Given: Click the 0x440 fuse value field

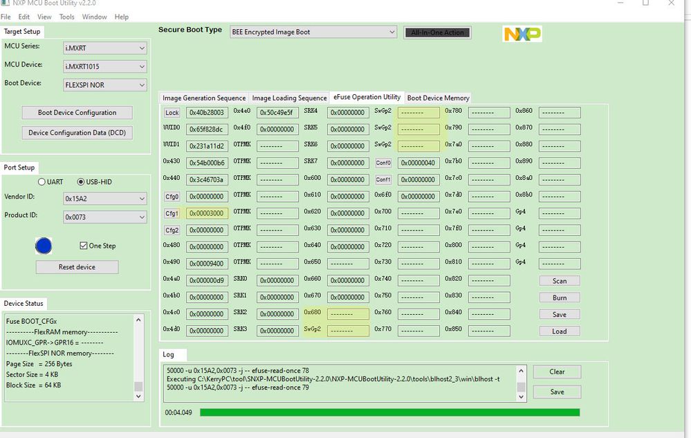Looking at the screenshot, I should pyautogui.click(x=207, y=179).
